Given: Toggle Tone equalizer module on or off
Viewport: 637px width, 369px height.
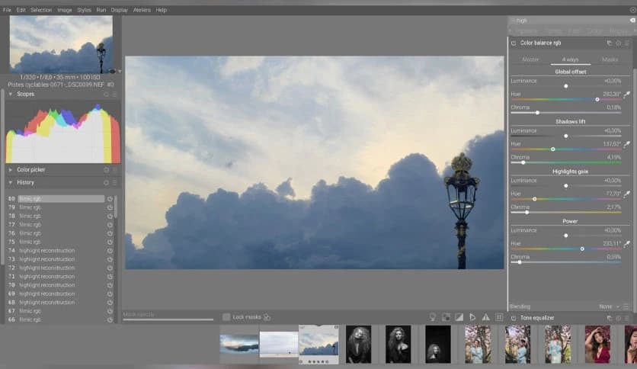Looking at the screenshot, I should (514, 318).
